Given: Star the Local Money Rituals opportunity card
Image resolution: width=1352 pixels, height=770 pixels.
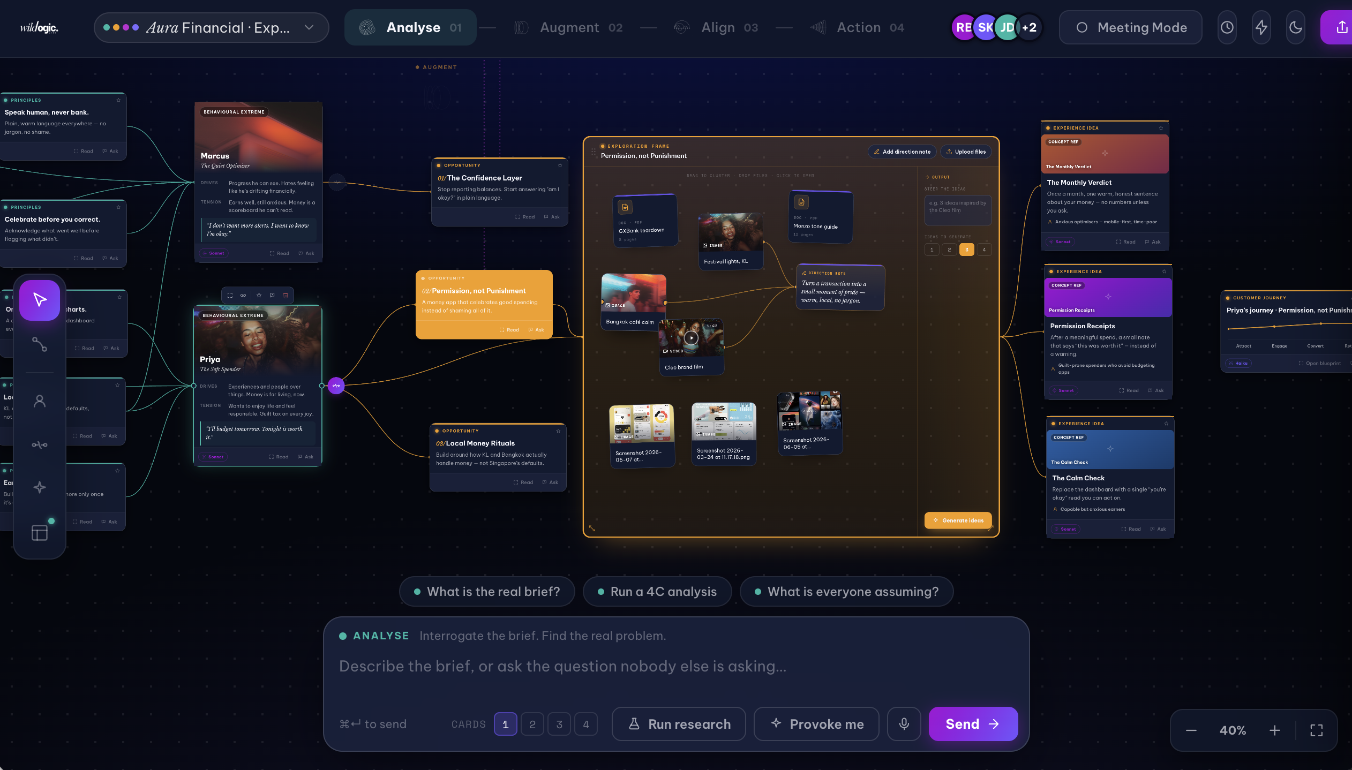Looking at the screenshot, I should (558, 431).
